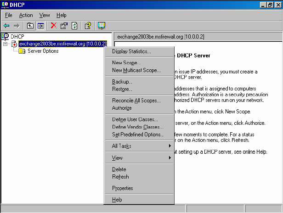Click the Server Options folder icon
This screenshot has height=213, width=283.
point(22,51)
